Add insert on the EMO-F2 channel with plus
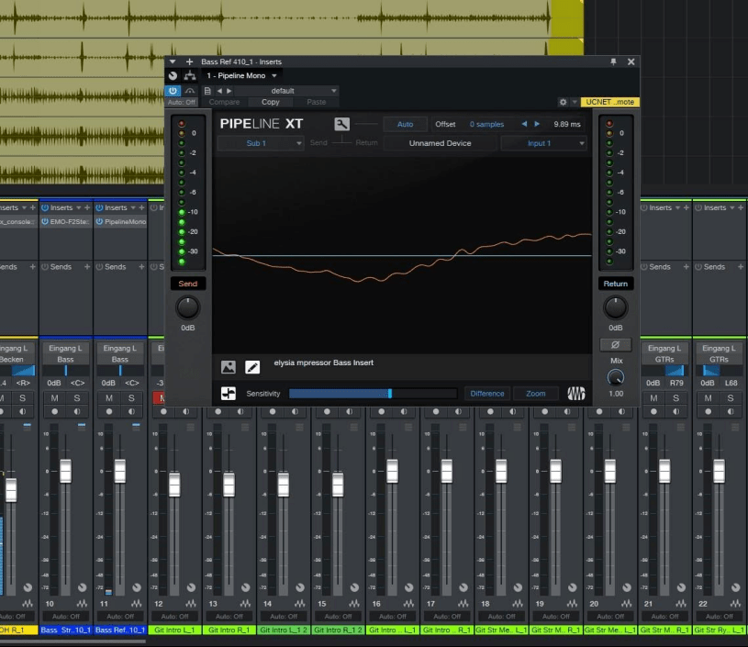Screen dimensions: 748x647 (x=87, y=207)
